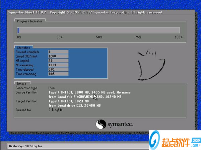Select the Time remaining value 1:05
Viewport: 201px width, 150px height.
click(58, 74)
